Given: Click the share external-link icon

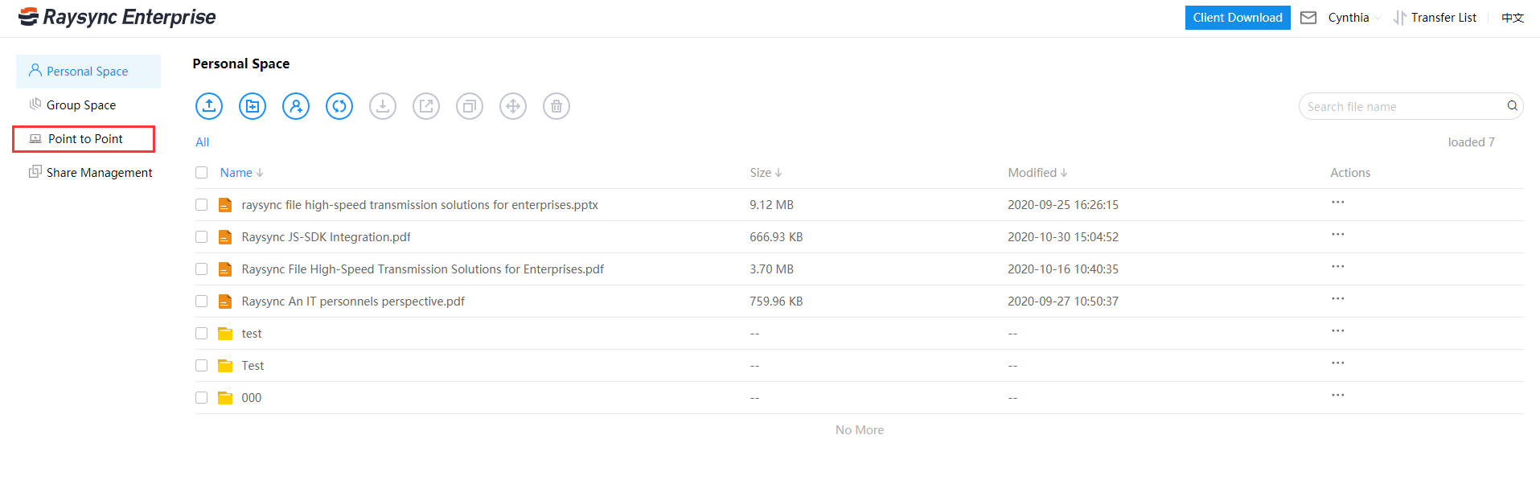Looking at the screenshot, I should 426,106.
